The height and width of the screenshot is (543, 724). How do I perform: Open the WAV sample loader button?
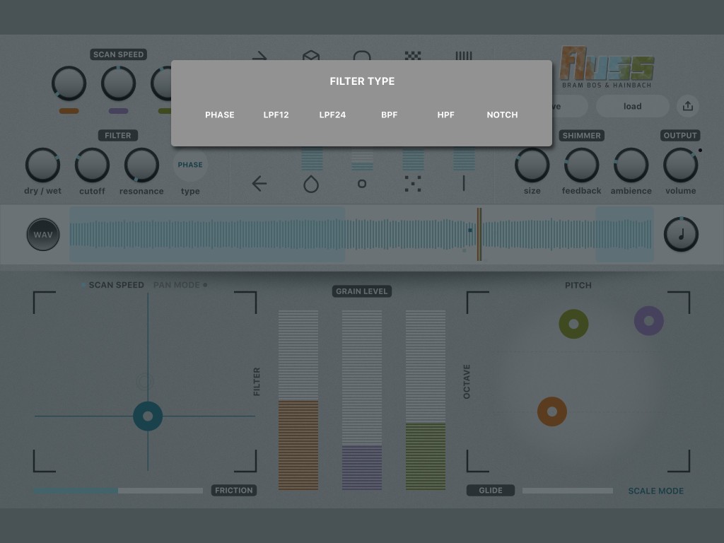click(x=43, y=235)
